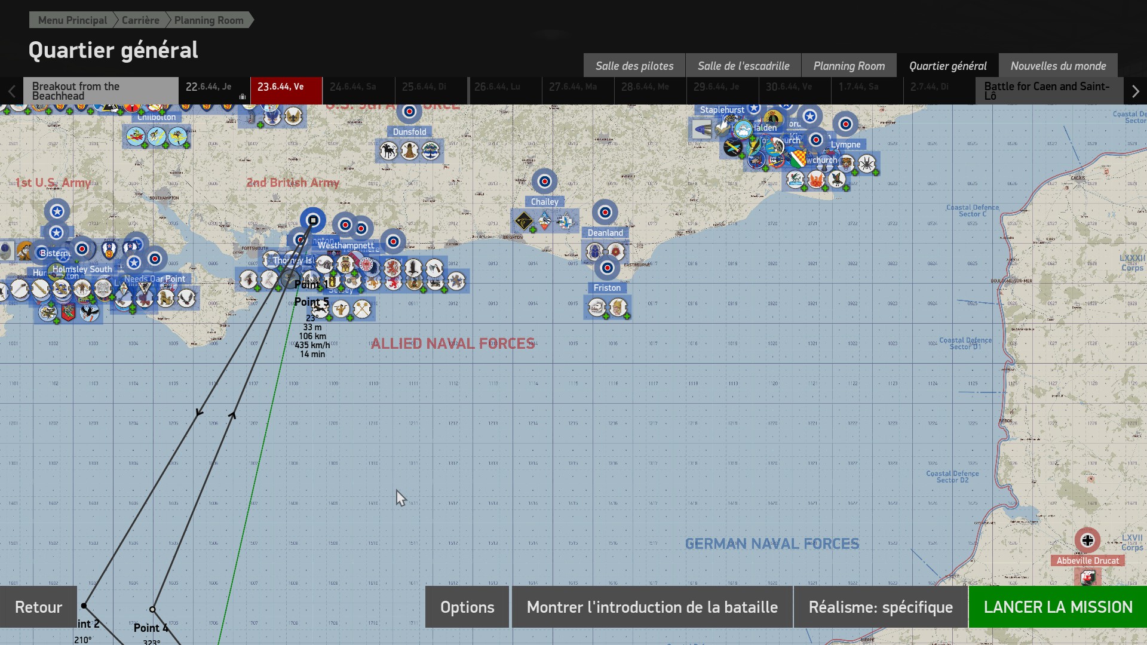The width and height of the screenshot is (1147, 645).
Task: Click LANCER LA MISSION
Action: [x=1058, y=607]
